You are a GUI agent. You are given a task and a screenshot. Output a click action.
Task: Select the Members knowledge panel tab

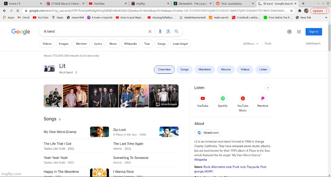(x=205, y=70)
